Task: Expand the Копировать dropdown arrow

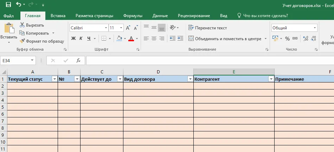Action: pyautogui.click(x=53, y=33)
